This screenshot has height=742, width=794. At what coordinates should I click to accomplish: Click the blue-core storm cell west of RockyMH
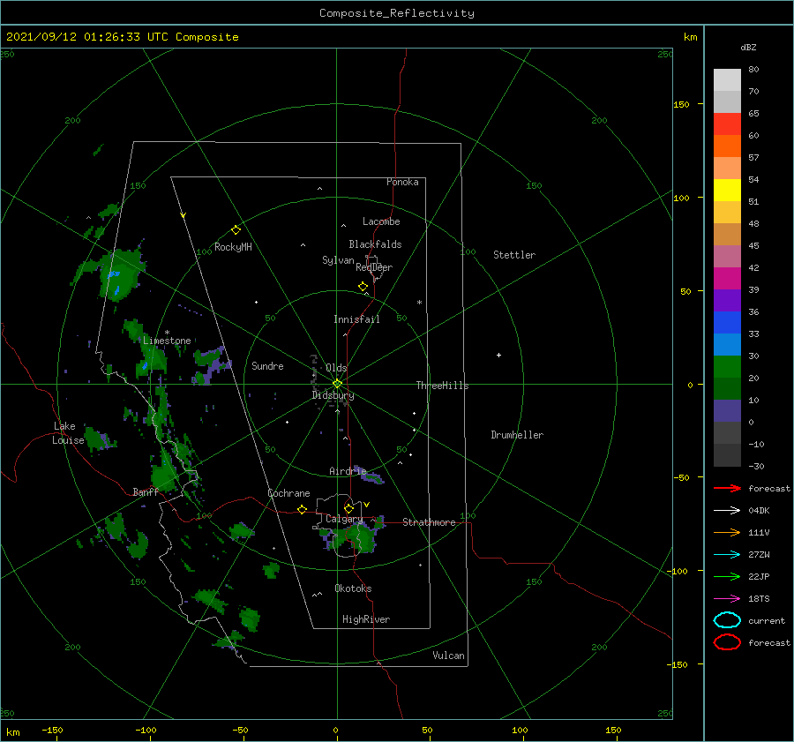119,274
